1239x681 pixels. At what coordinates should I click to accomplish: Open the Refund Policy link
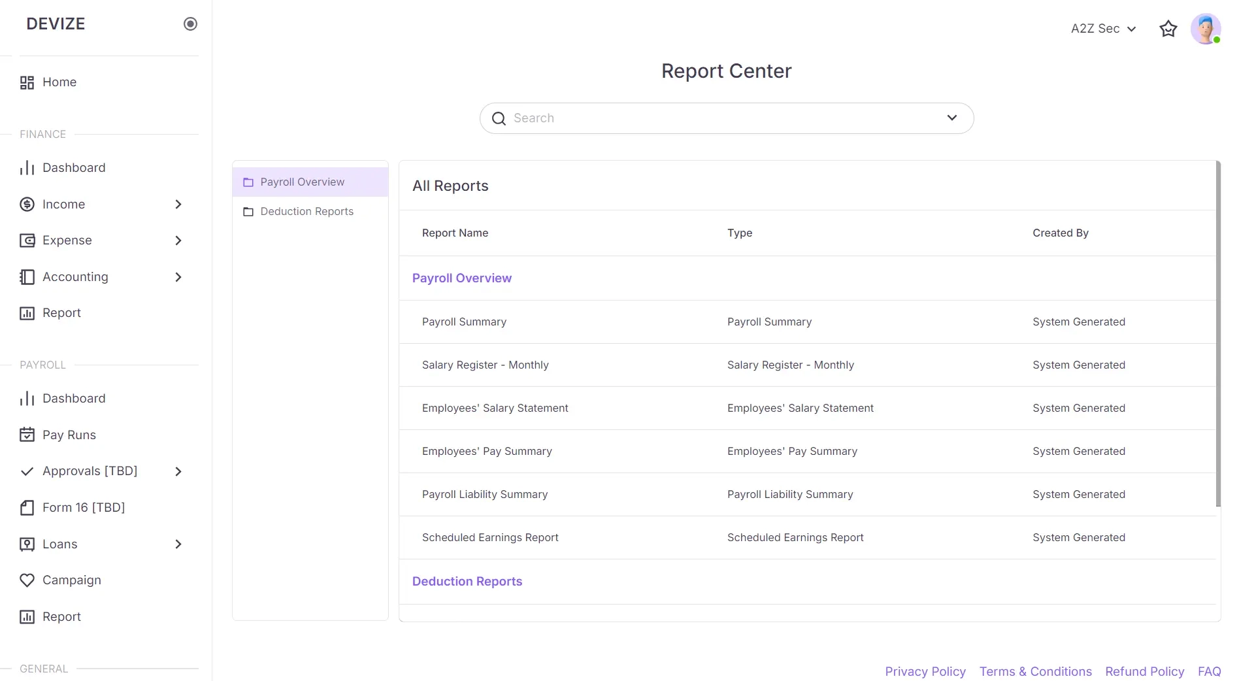coord(1145,671)
